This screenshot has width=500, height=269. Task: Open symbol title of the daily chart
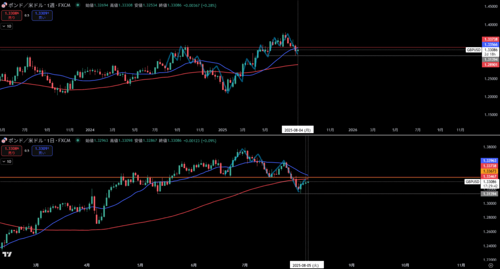pyautogui.click(x=39, y=140)
